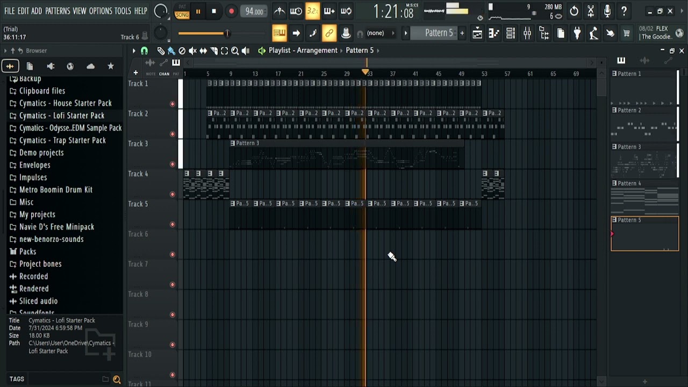Click the undo history circular arrow icon
The image size is (688, 387).
[x=574, y=11]
